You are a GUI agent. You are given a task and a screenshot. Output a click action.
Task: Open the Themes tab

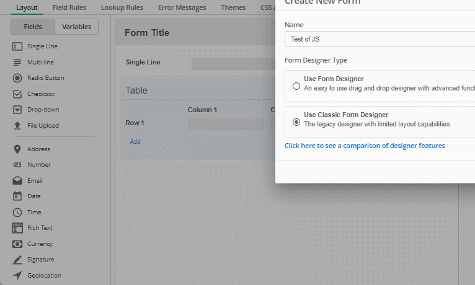coord(233,7)
